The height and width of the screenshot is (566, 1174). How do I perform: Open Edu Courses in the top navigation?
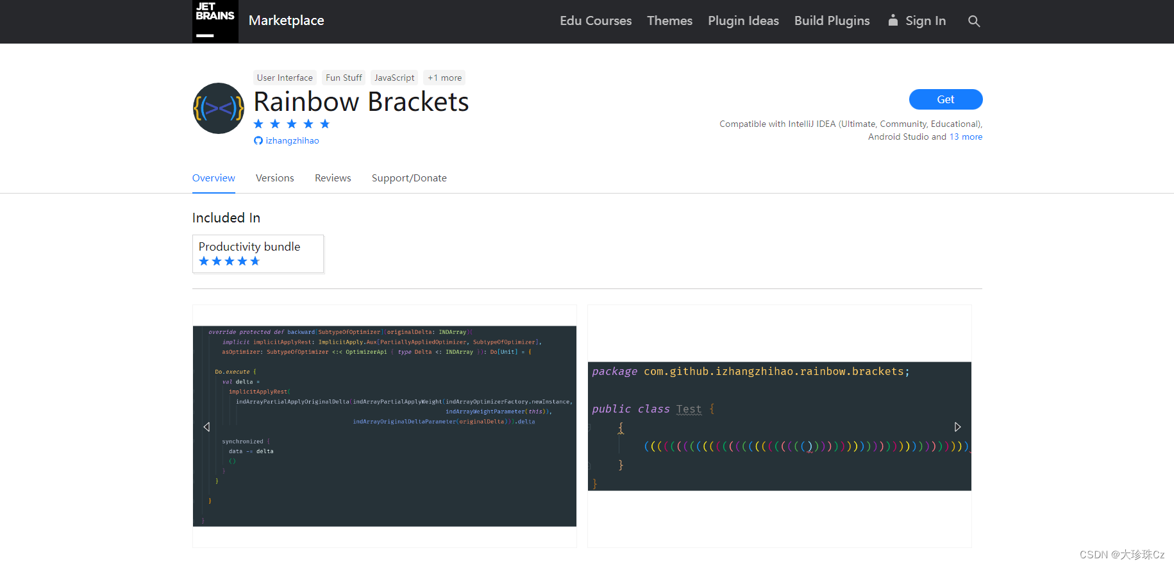click(x=596, y=21)
